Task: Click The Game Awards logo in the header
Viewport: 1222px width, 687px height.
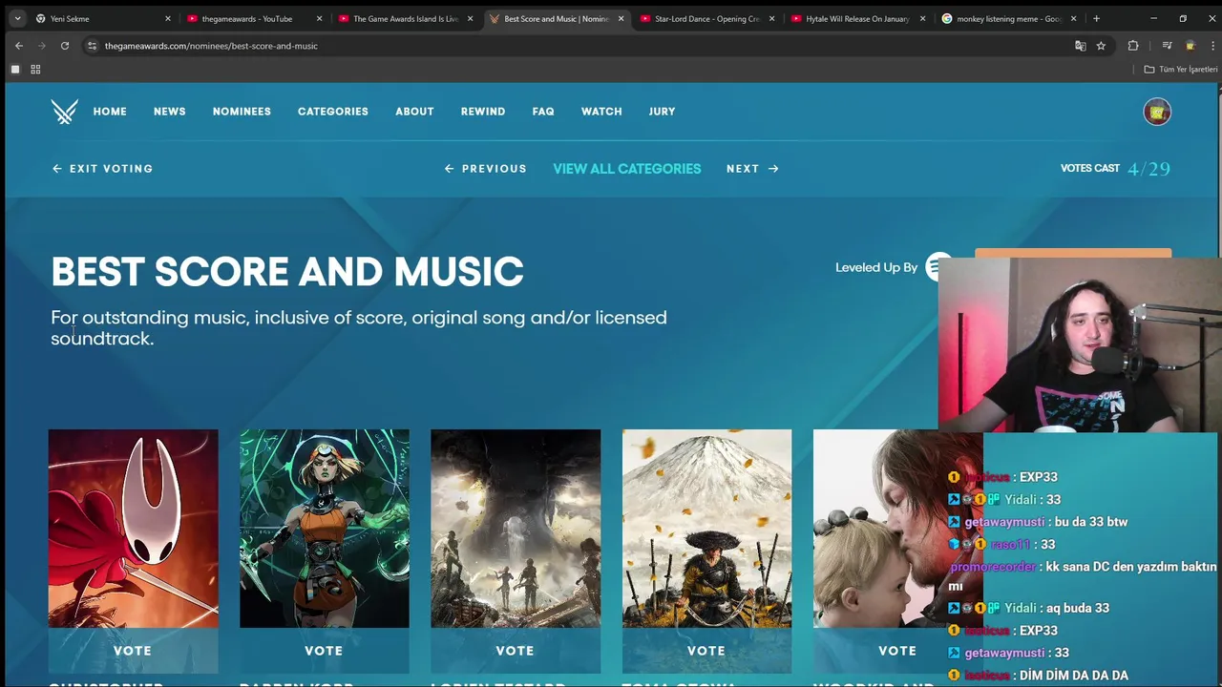Action: [x=65, y=112]
